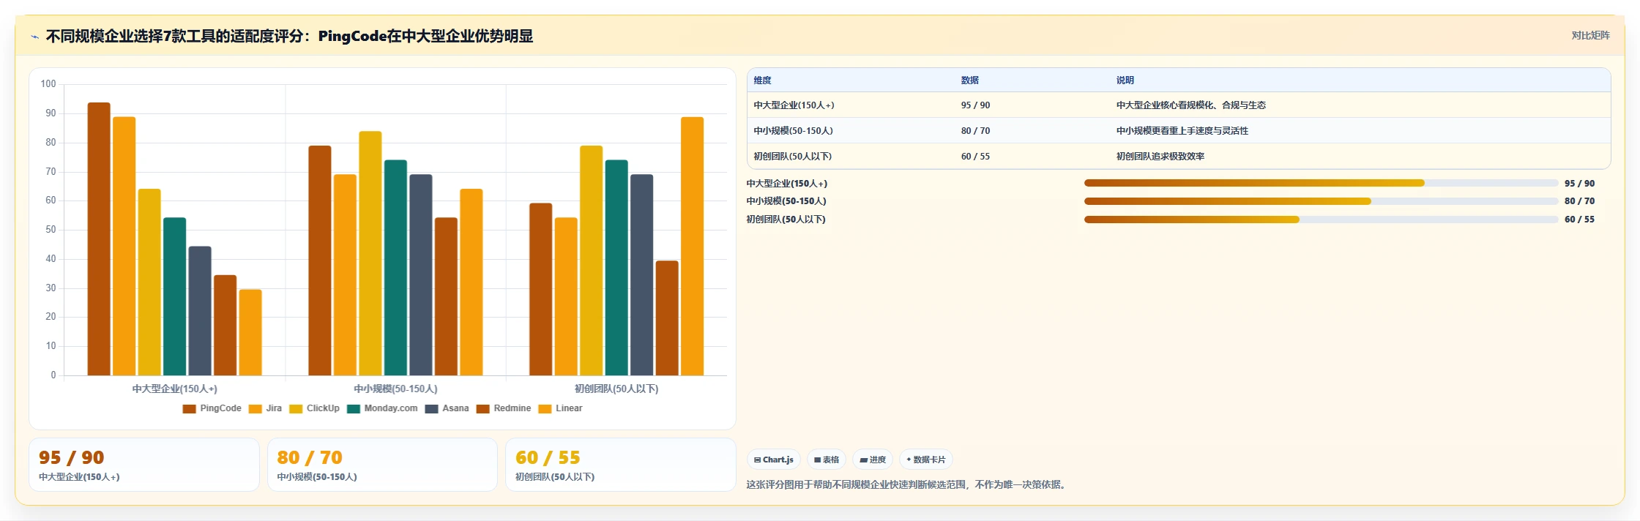1640x521 pixels.
Task: Click the 中小规模(50-150人) x-axis label
Action: click(x=395, y=389)
